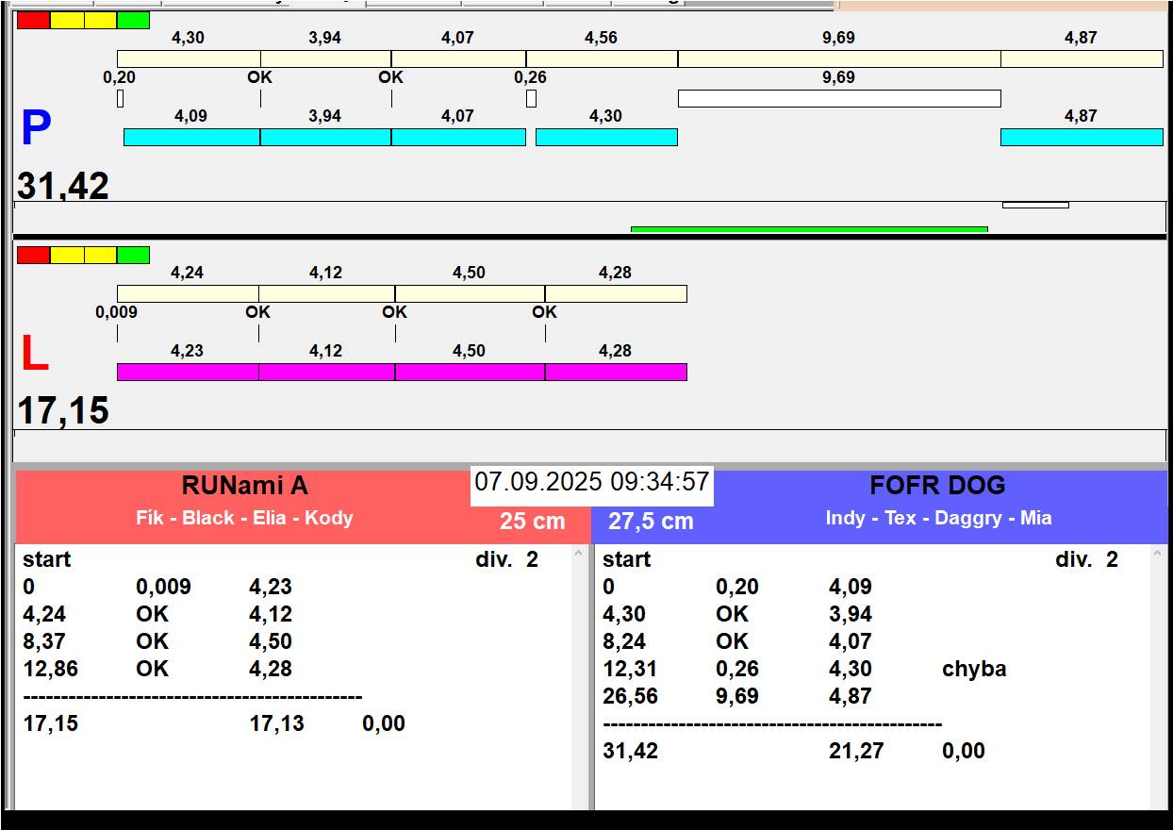Click the blue P lane letter
The width and height of the screenshot is (1173, 830).
pos(36,129)
